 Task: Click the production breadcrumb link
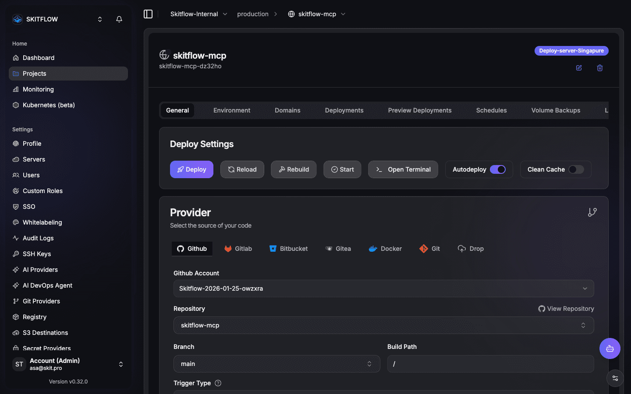[253, 14]
